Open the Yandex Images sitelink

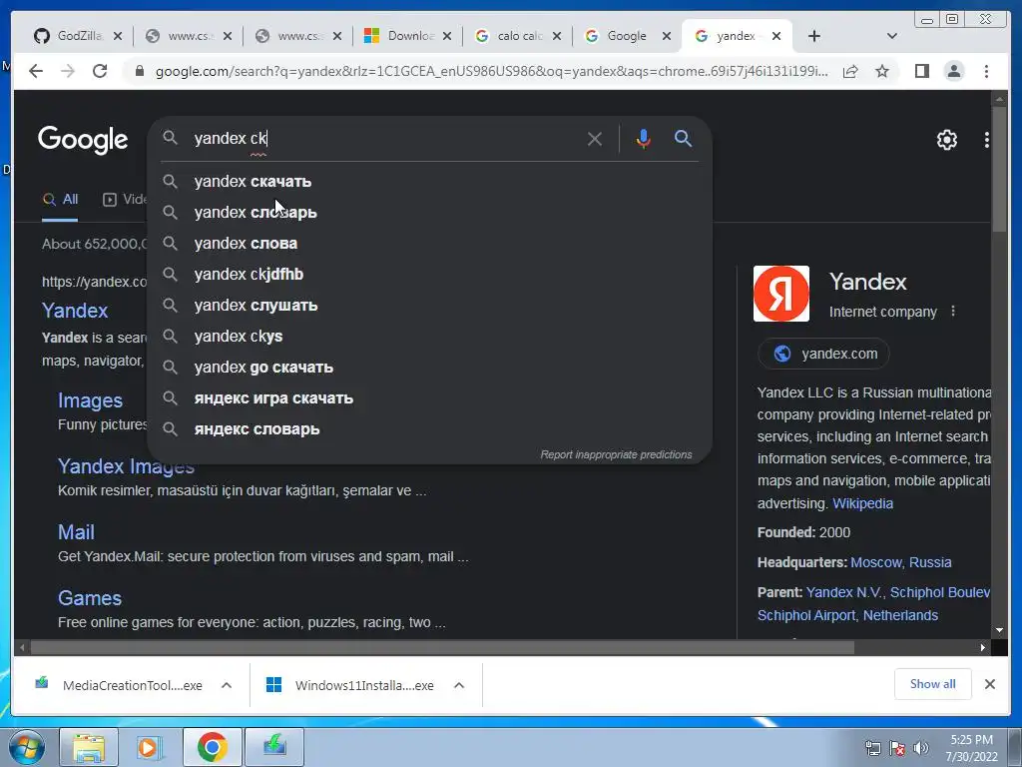point(126,466)
